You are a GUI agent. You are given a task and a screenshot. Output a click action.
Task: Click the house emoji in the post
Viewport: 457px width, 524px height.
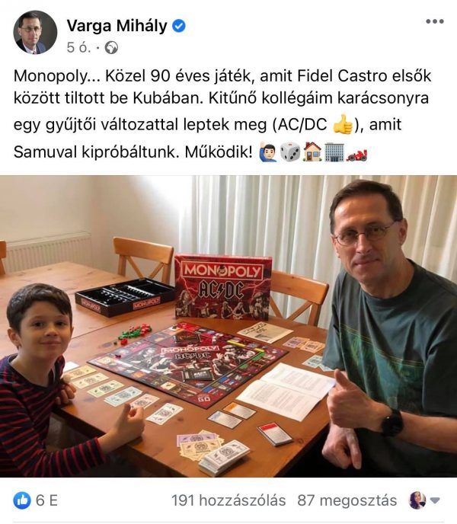(x=312, y=152)
